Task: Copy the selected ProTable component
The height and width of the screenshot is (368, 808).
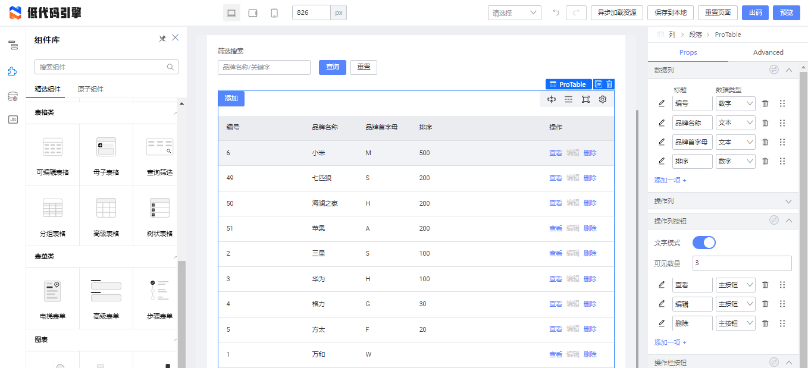Action: click(599, 84)
